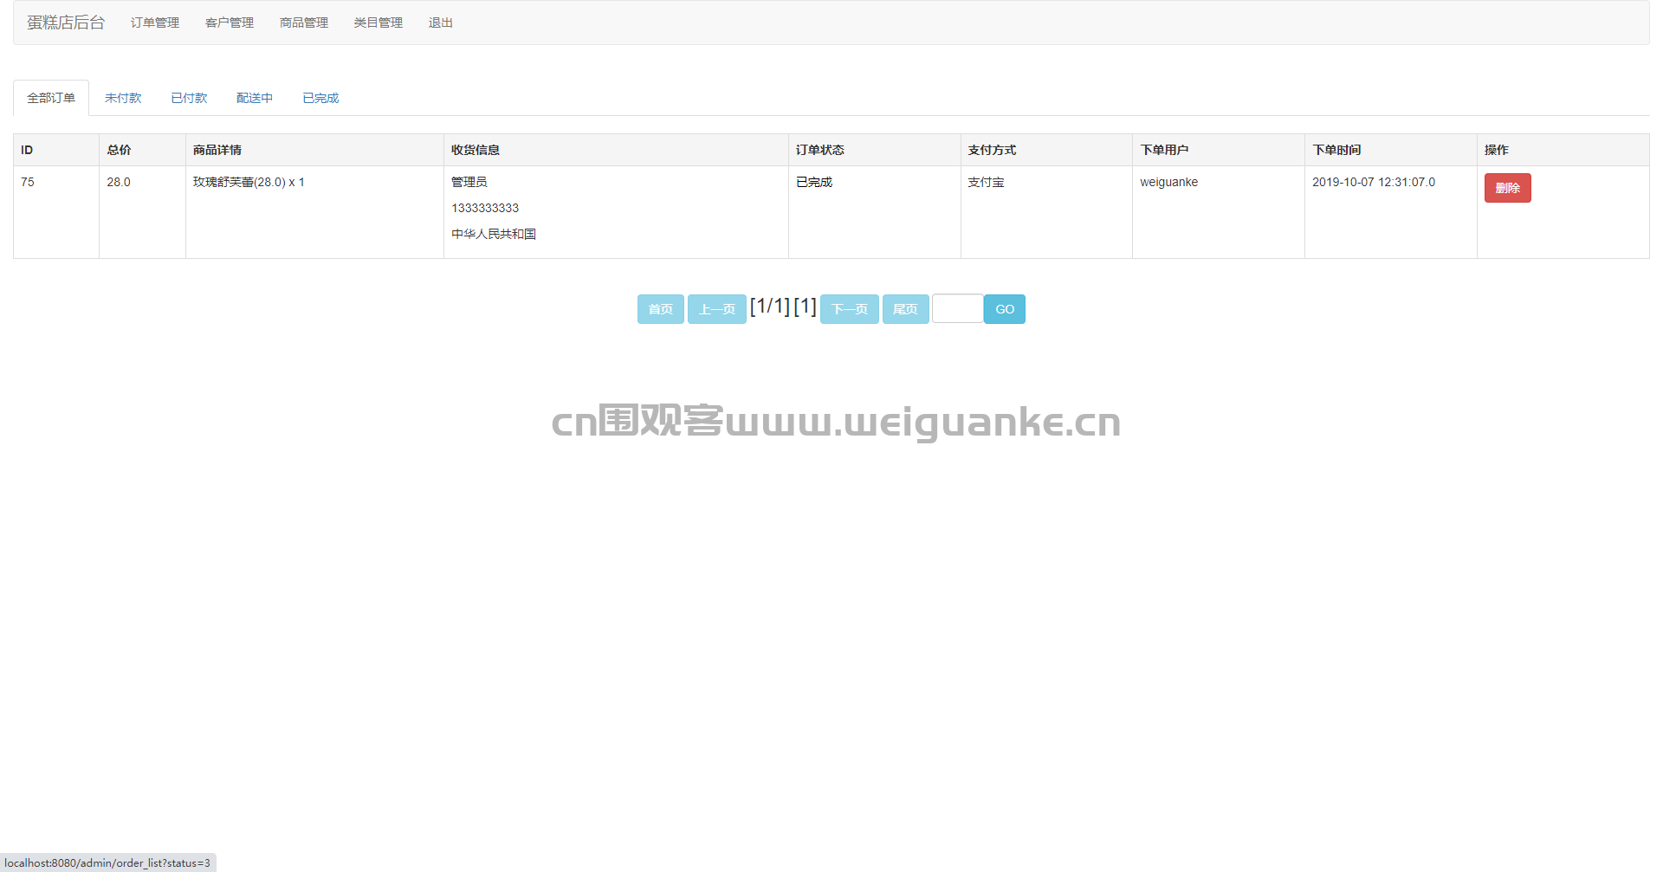Switch to the 全部订单 tab

pyautogui.click(x=51, y=98)
